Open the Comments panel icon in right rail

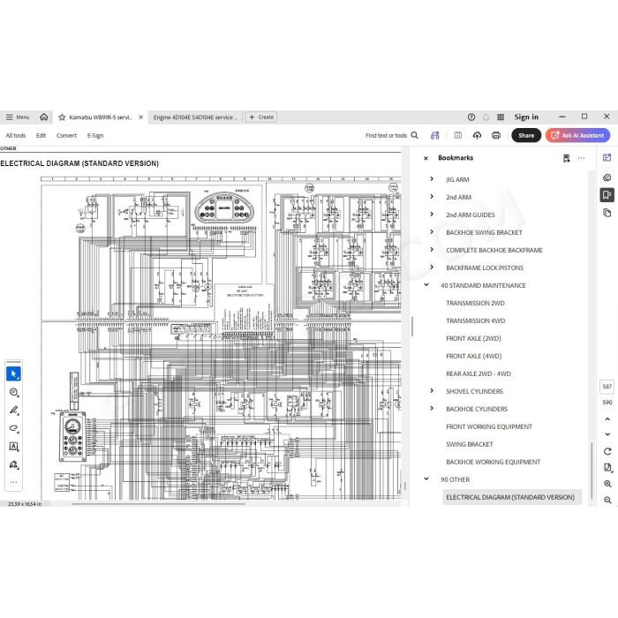pyautogui.click(x=607, y=177)
